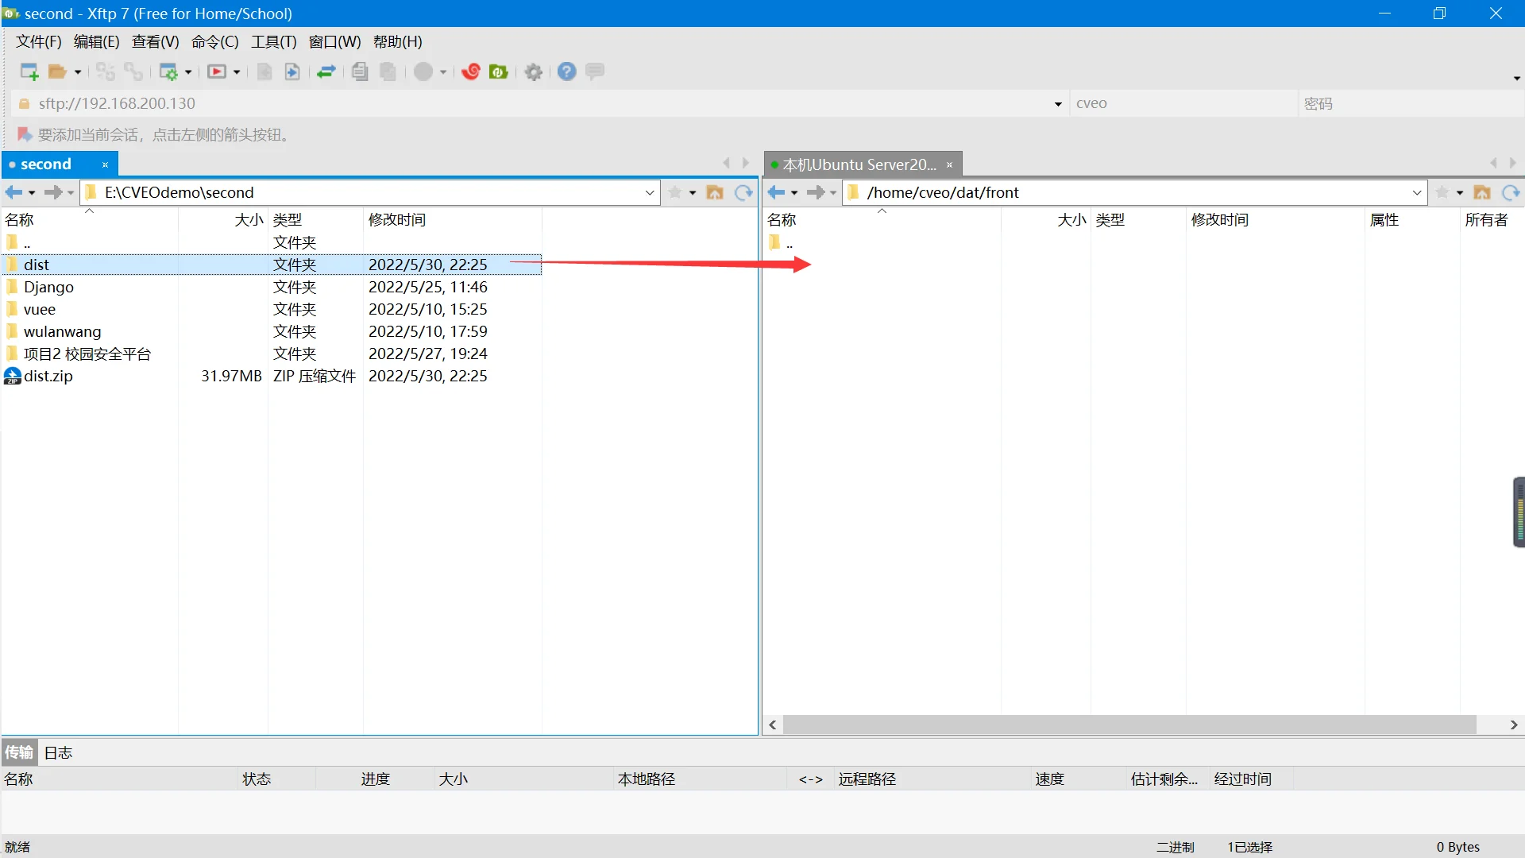Launch Xshell via red swirl icon
This screenshot has width=1525, height=858.
tap(471, 72)
